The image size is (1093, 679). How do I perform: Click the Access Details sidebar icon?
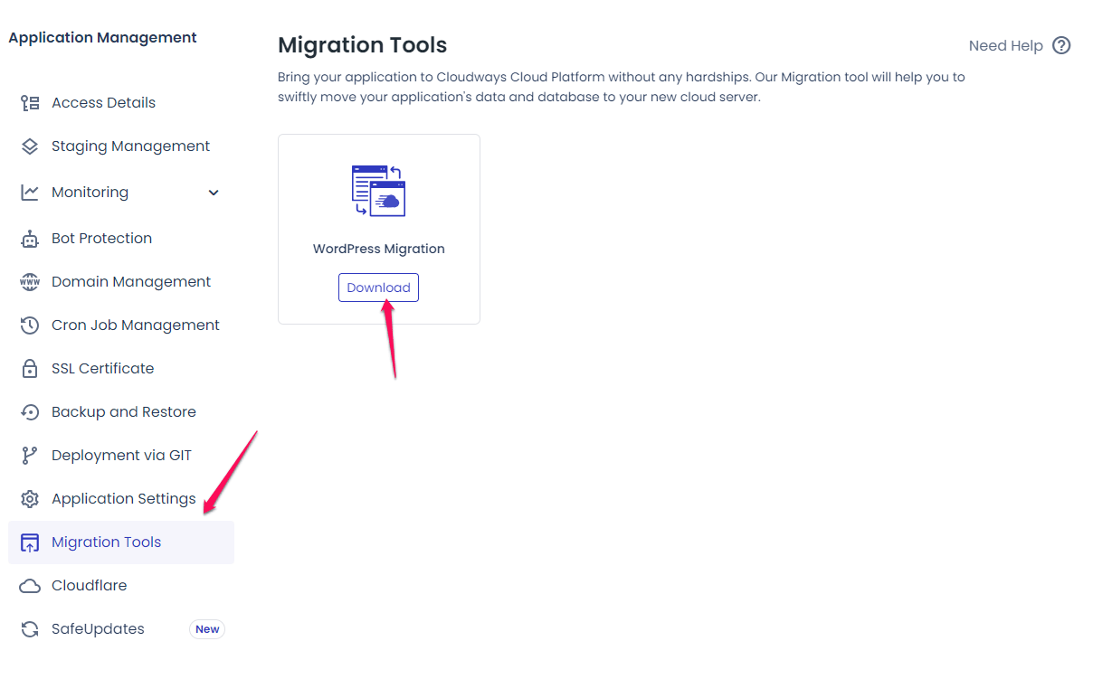[x=30, y=103]
